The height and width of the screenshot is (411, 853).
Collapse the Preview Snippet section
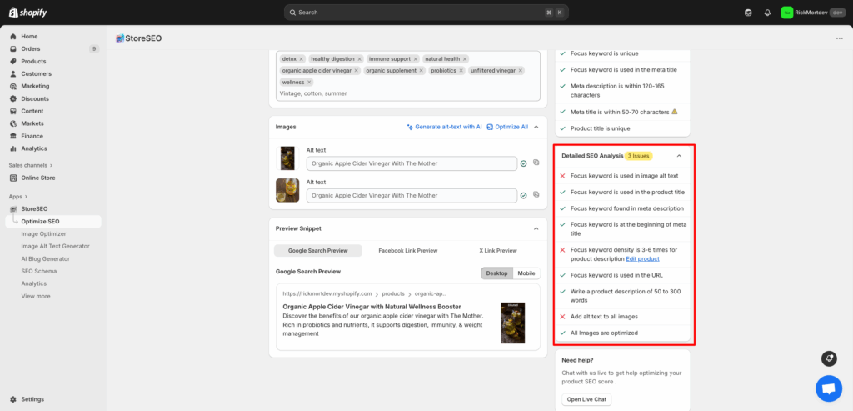536,228
